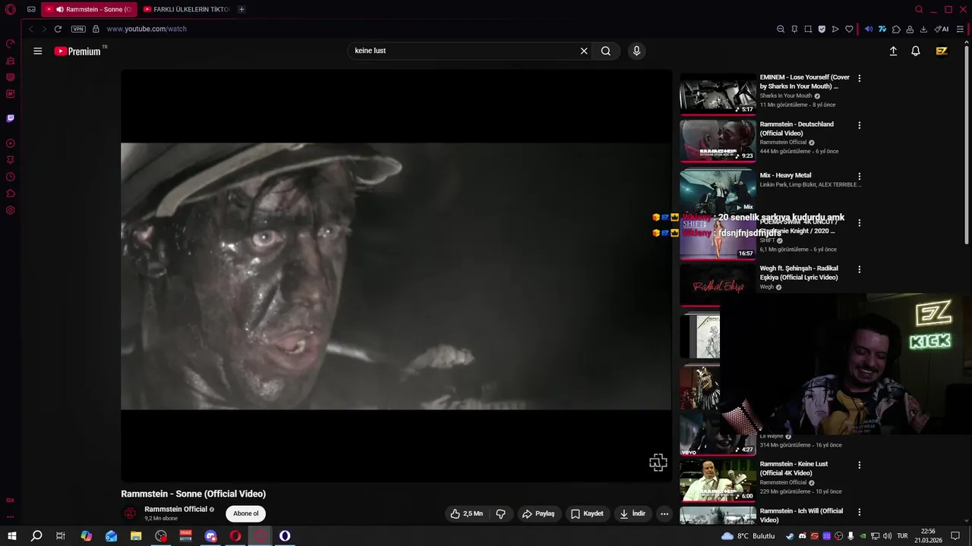
Task: Open Windows Start menu
Action: tap(11, 536)
